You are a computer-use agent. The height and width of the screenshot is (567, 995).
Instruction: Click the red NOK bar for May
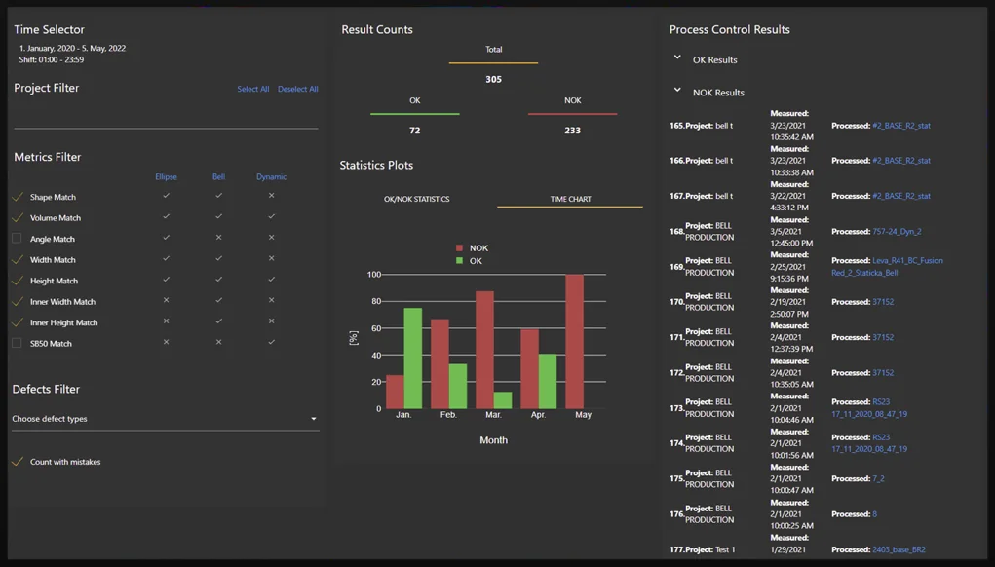pyautogui.click(x=574, y=341)
